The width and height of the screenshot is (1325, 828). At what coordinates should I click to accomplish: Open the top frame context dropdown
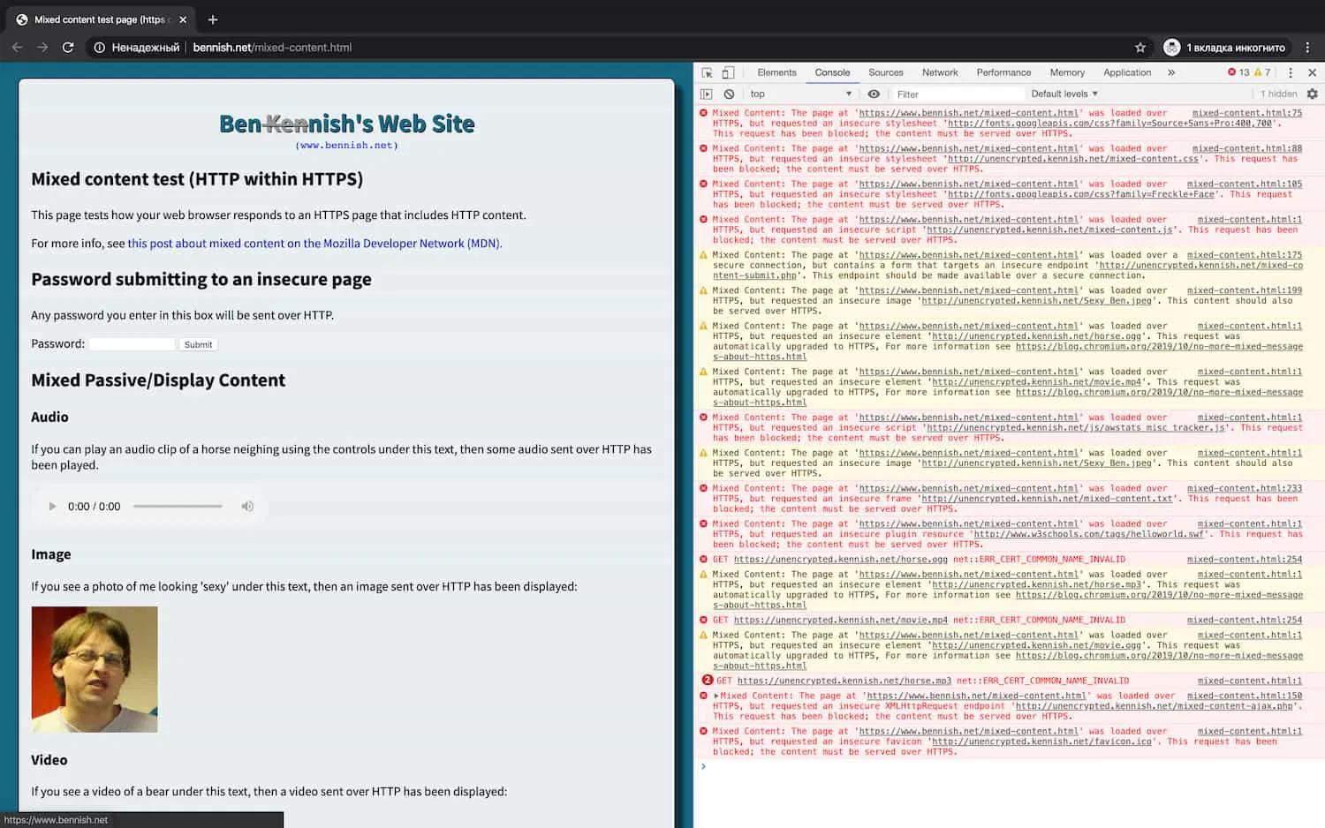[799, 94]
